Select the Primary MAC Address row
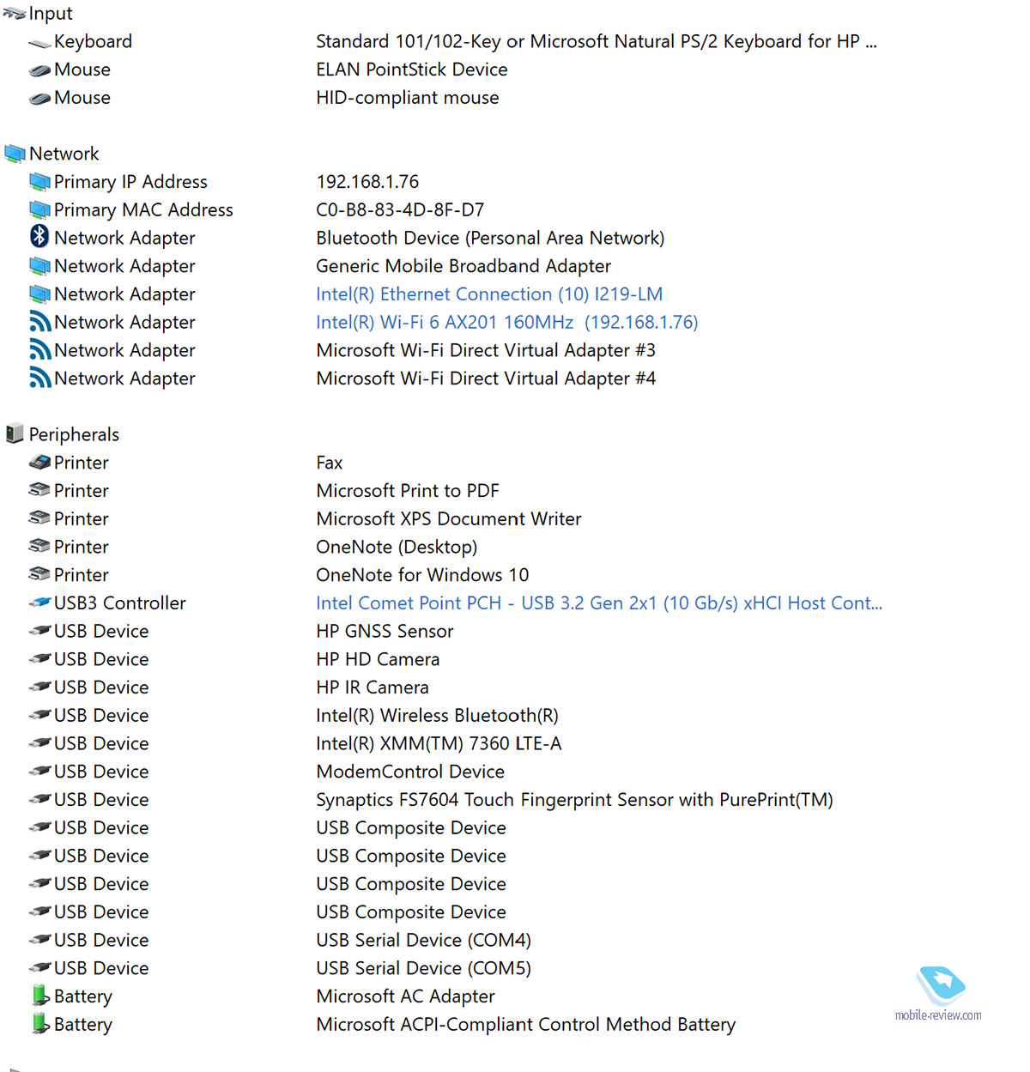This screenshot has width=1030, height=1072. [x=143, y=210]
